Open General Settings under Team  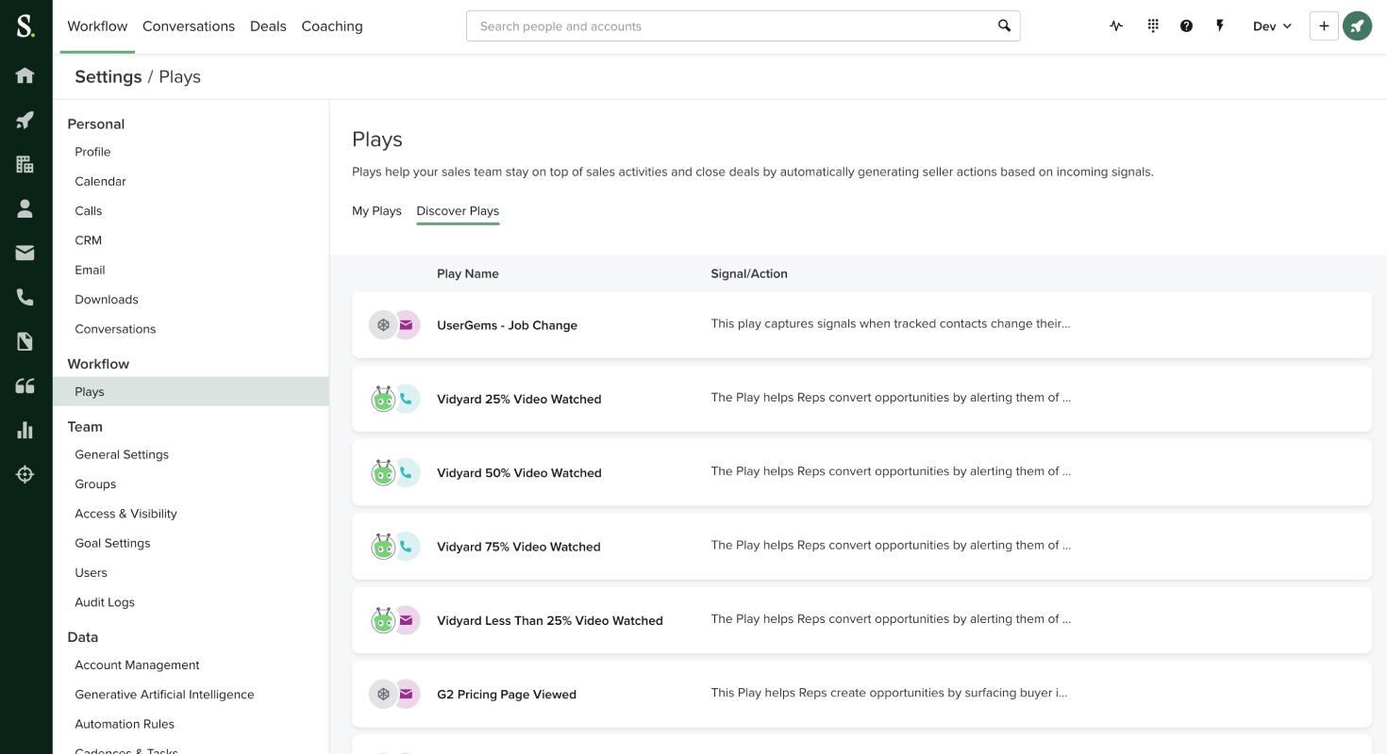coord(122,454)
